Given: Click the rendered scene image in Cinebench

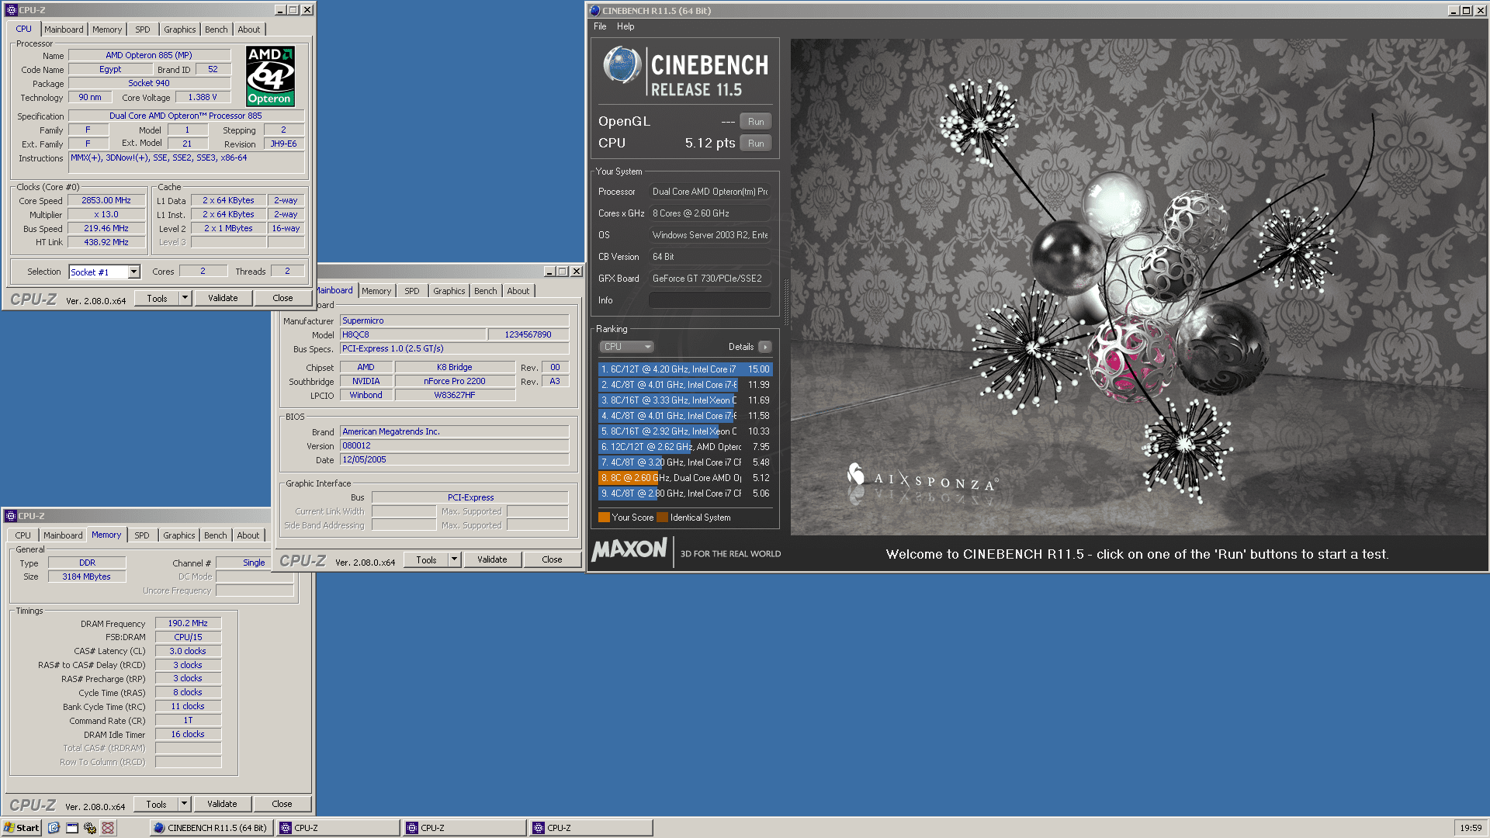Looking at the screenshot, I should 1138,286.
